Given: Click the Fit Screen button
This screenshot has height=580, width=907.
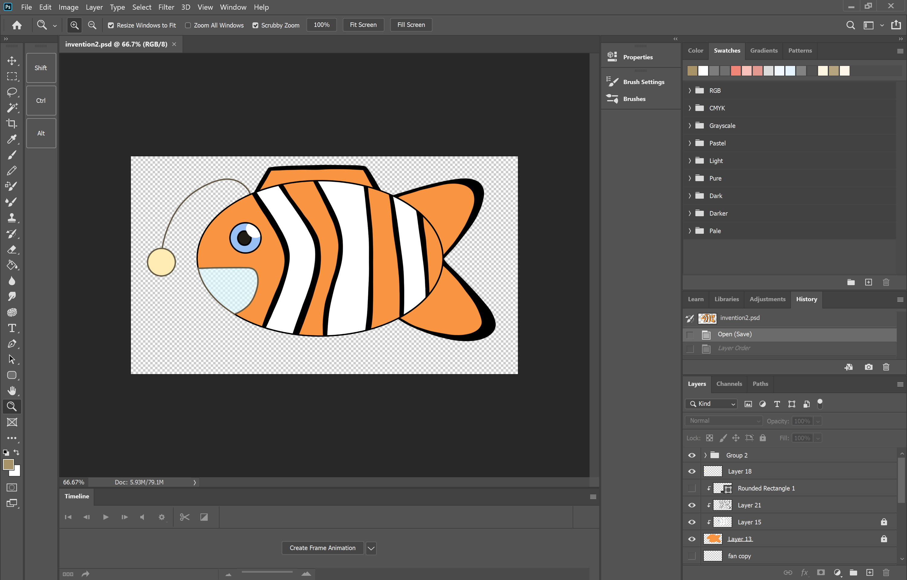Looking at the screenshot, I should (363, 25).
